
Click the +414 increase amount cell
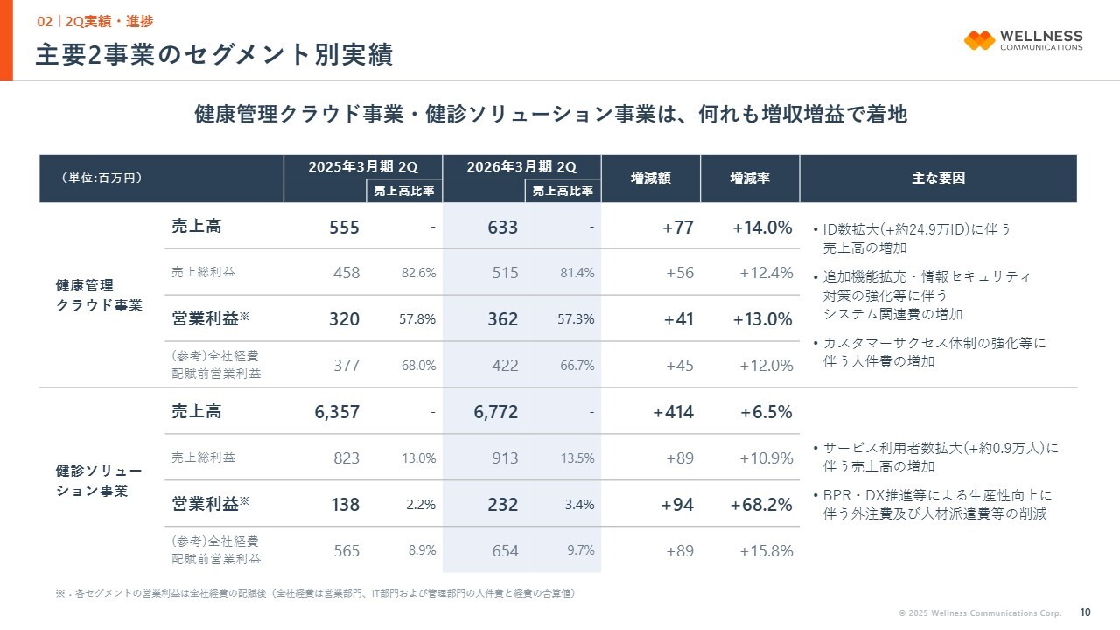[x=673, y=412]
